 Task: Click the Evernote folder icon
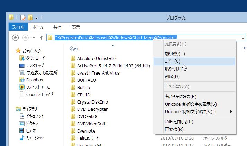[73, 131]
